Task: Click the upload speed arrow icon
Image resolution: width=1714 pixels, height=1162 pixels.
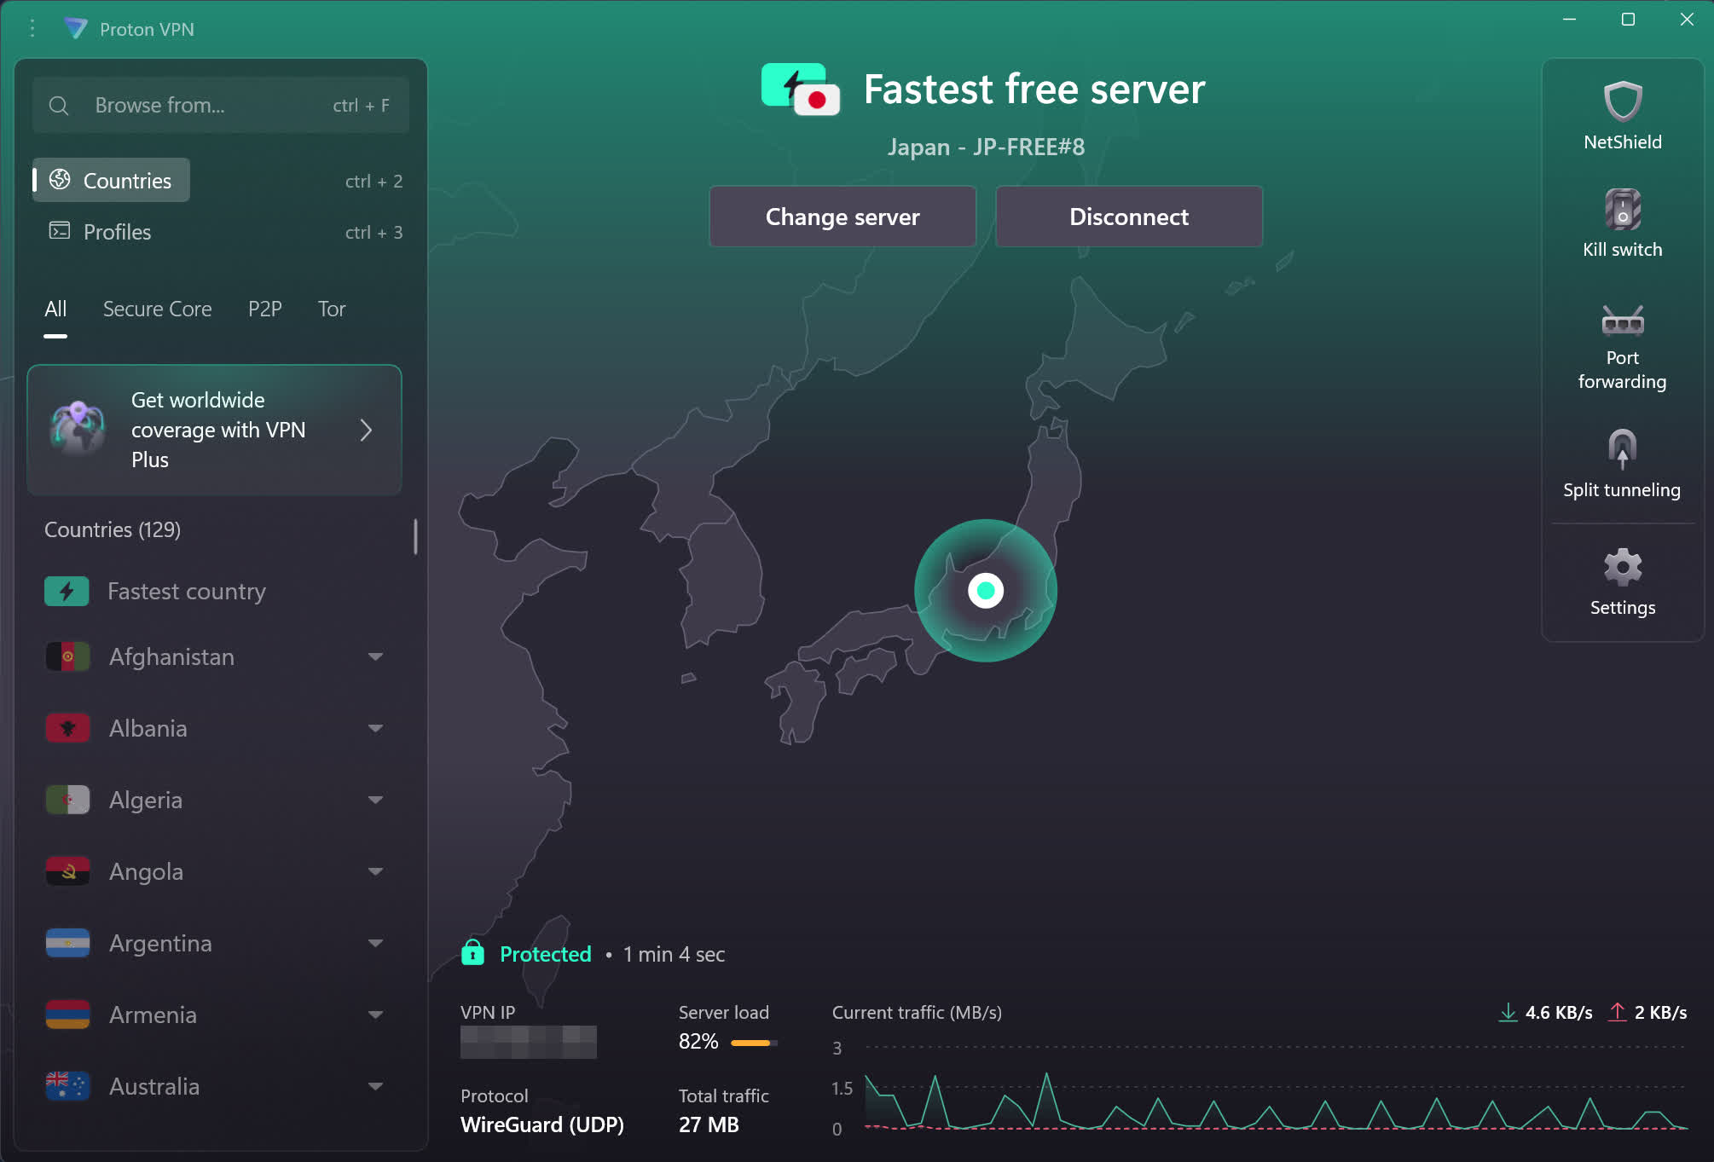Action: (x=1617, y=1012)
